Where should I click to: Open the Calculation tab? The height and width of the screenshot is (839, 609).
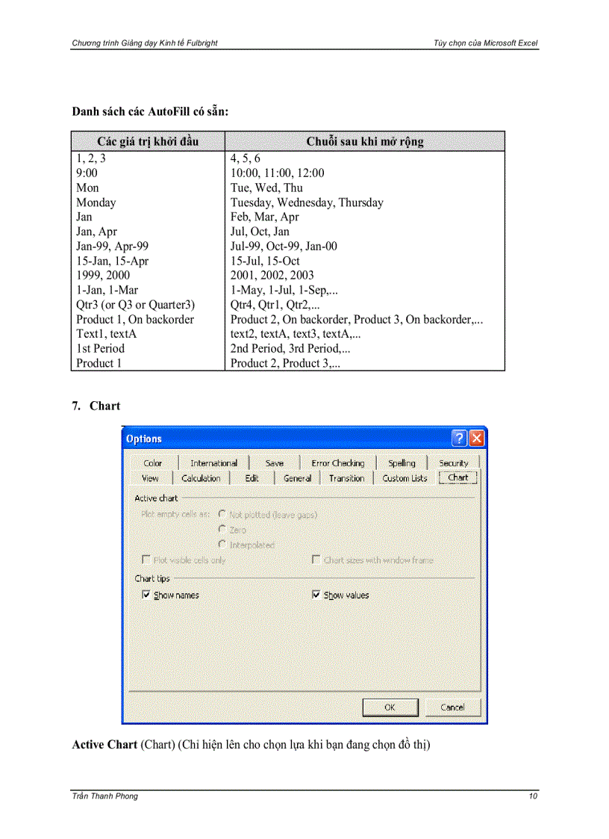point(200,477)
